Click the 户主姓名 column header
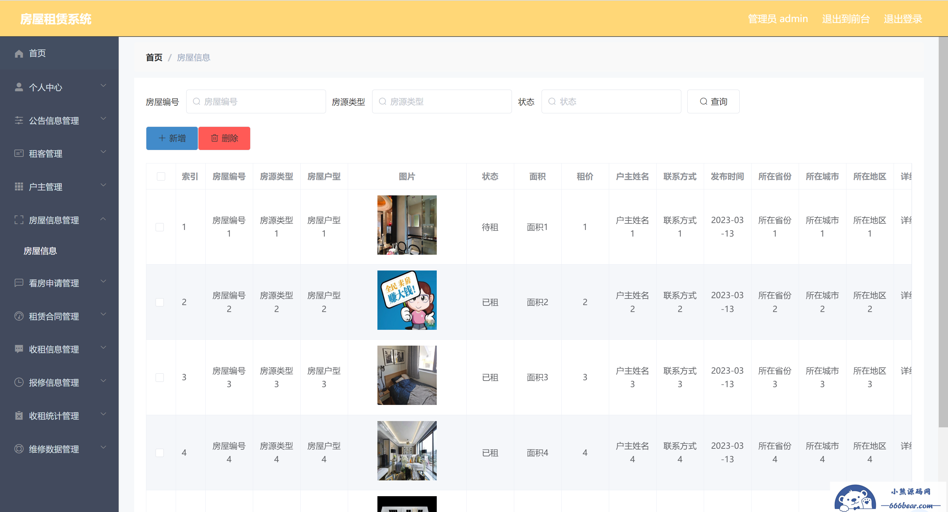The height and width of the screenshot is (512, 948). (x=632, y=177)
